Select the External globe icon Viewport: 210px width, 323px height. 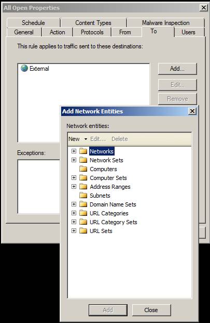(x=24, y=68)
